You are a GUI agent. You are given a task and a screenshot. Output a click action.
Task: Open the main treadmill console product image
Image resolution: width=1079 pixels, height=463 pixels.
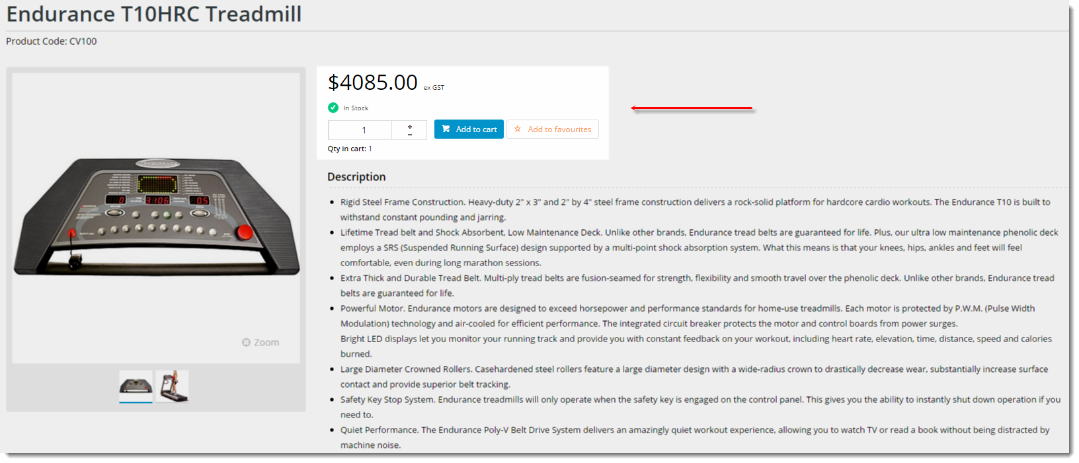pos(157,217)
